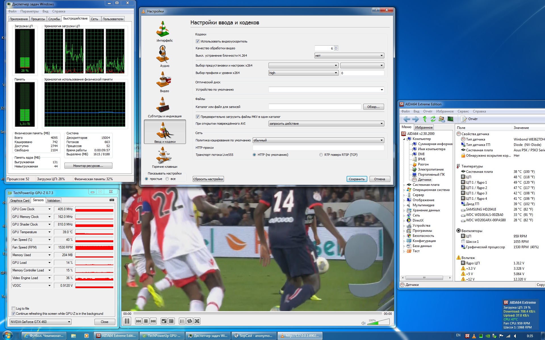Image resolution: width=545 pixels, height=340 pixels.
Task: Uncheck 'Использовать видеоускоритель' checkbox
Action: click(198, 41)
